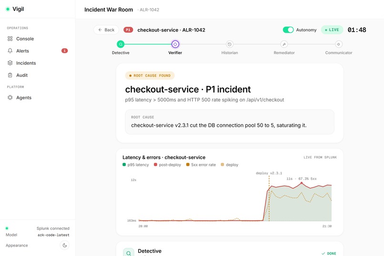Select the Detective stage icon

pyautogui.click(x=121, y=44)
